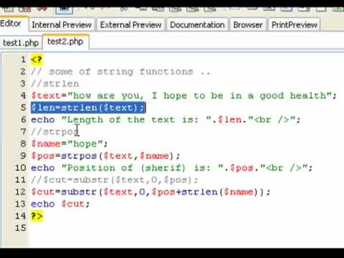Switch to the Documentation tab
Screen dimensions: 344x258
tap(197, 24)
